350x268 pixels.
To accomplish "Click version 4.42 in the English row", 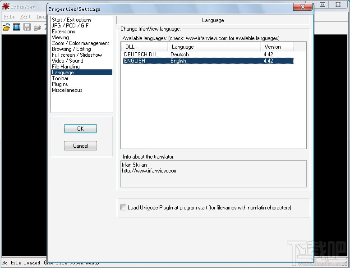I will (268, 61).
